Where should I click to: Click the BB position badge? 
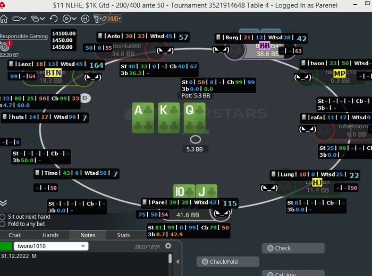tap(265, 45)
